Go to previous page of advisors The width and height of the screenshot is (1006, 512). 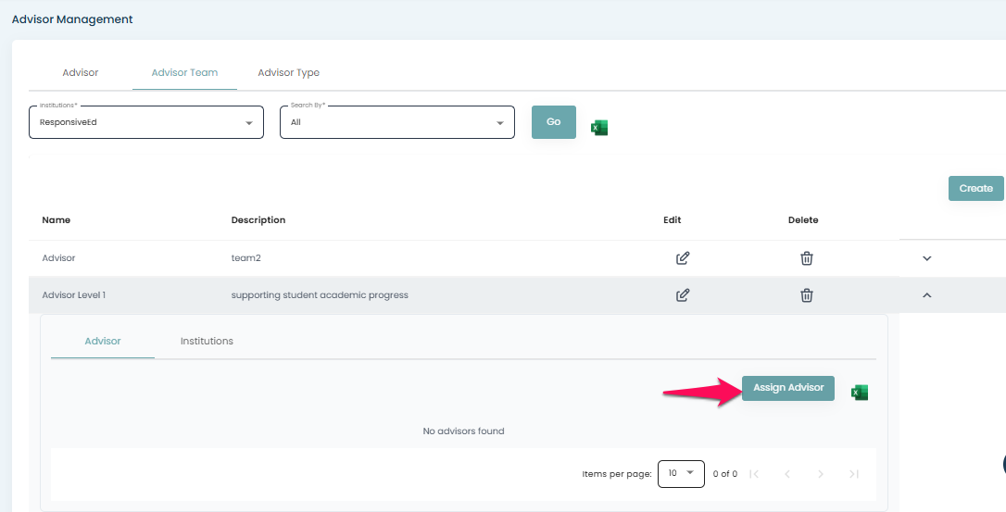[787, 474]
